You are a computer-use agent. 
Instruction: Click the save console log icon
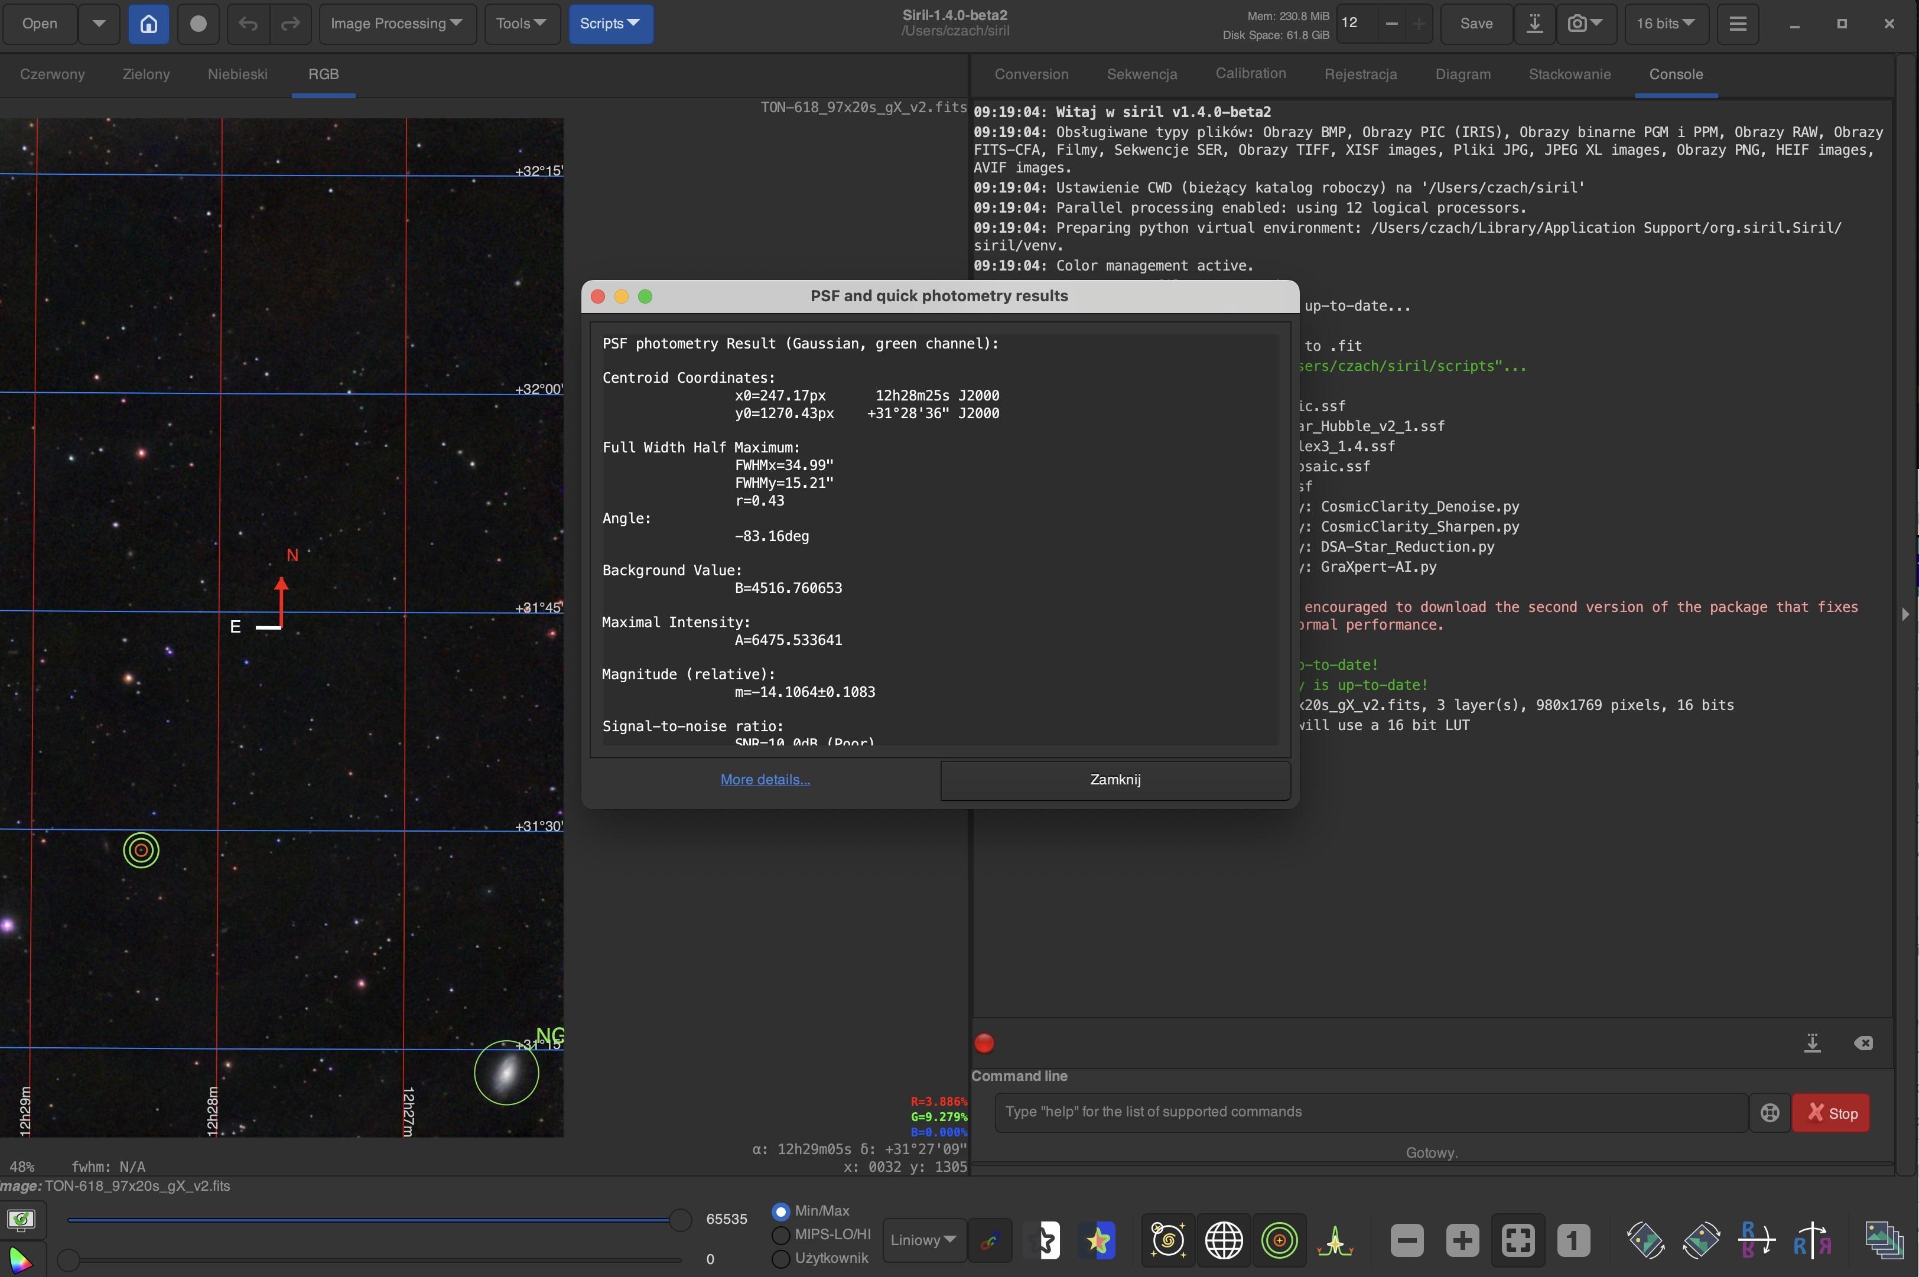[1812, 1043]
